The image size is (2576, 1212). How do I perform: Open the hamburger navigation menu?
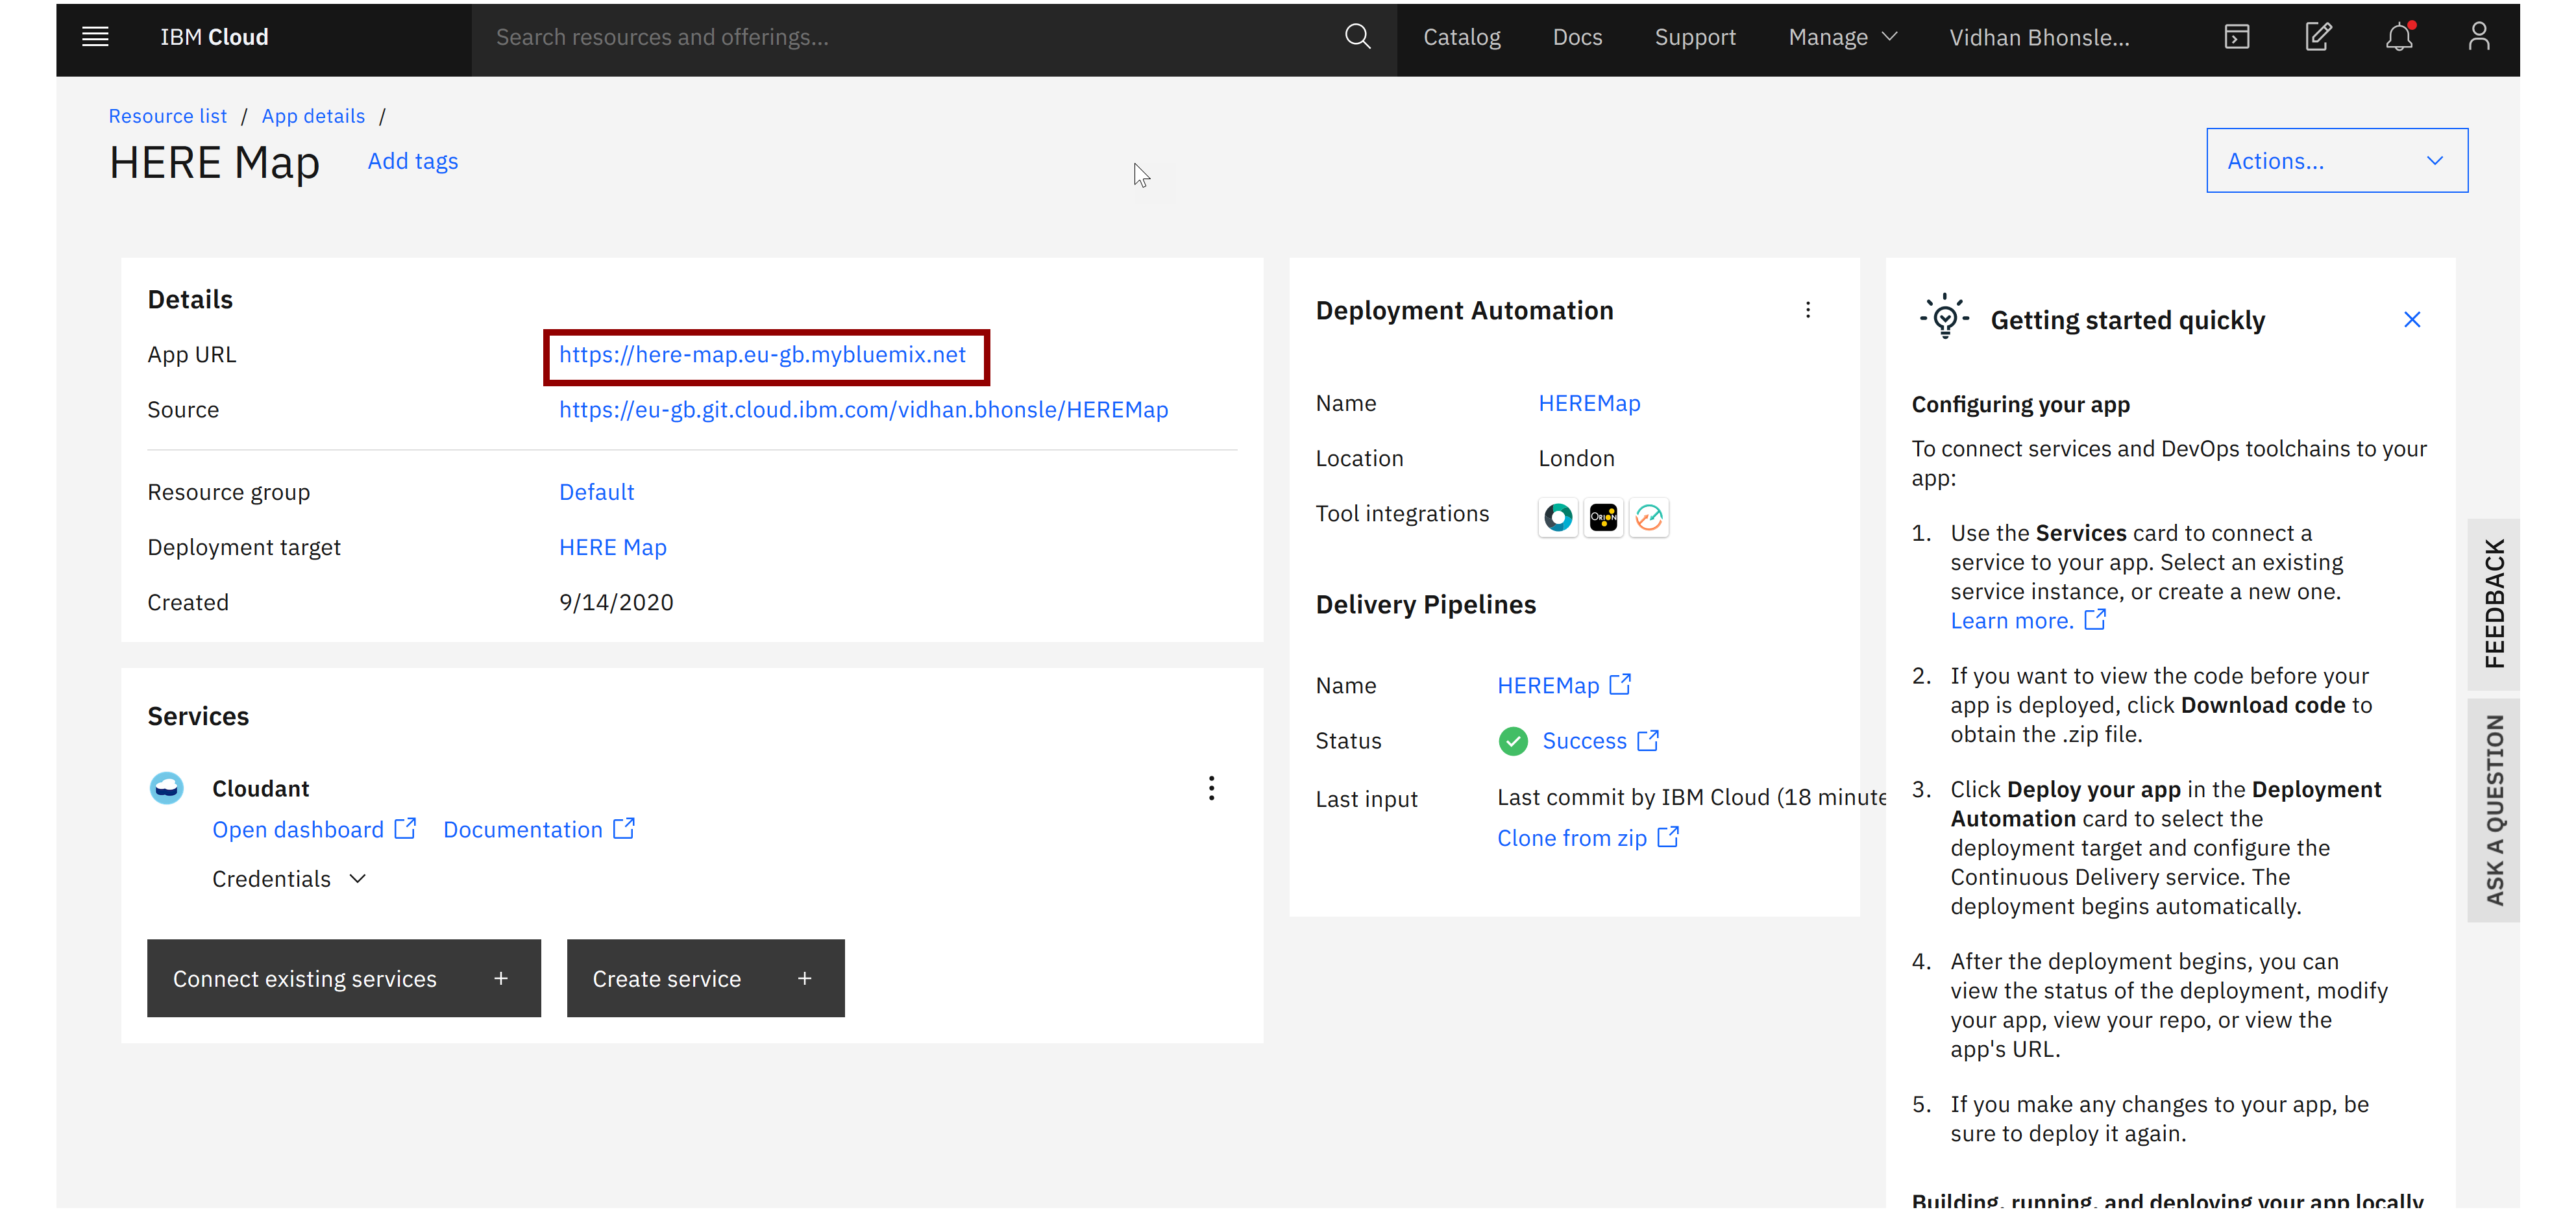(95, 37)
